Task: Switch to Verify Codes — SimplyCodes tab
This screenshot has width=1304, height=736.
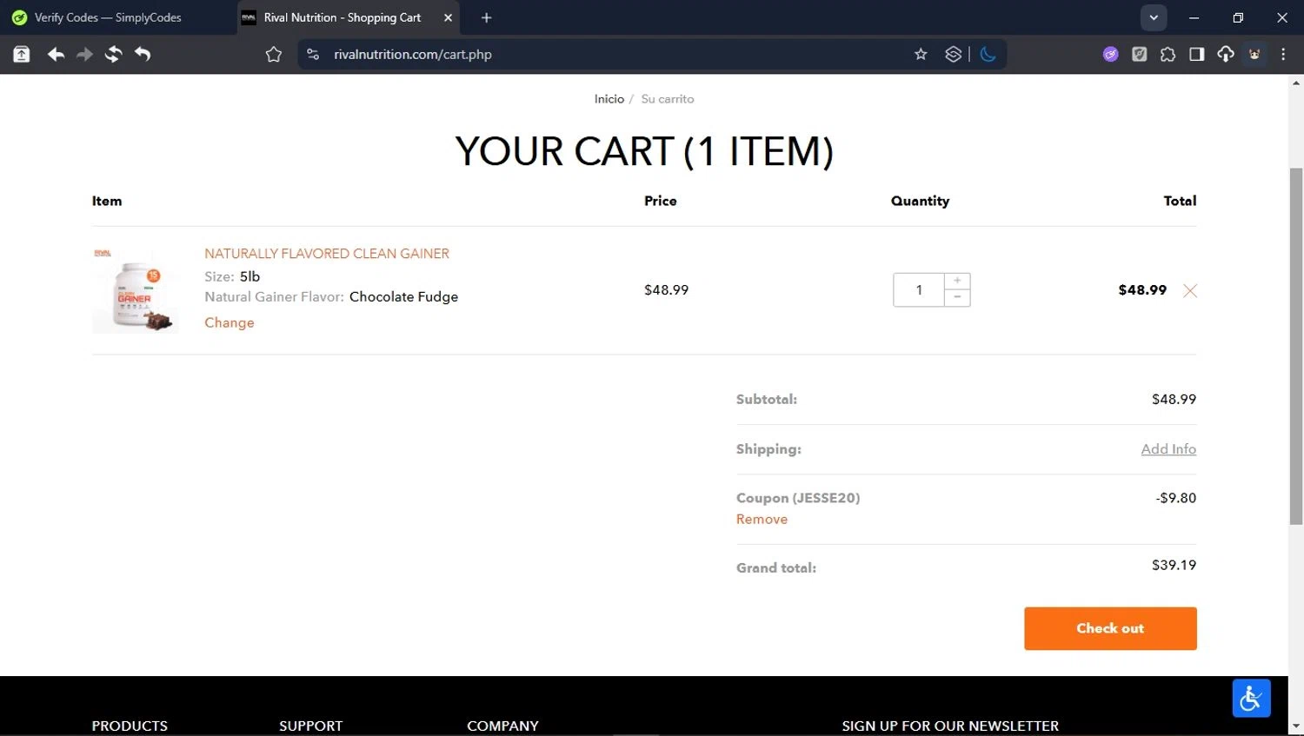Action: click(108, 17)
